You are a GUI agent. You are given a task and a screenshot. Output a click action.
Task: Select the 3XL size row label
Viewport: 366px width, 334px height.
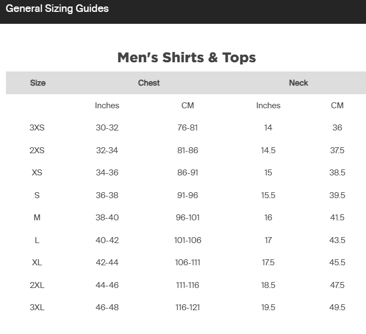coord(37,307)
